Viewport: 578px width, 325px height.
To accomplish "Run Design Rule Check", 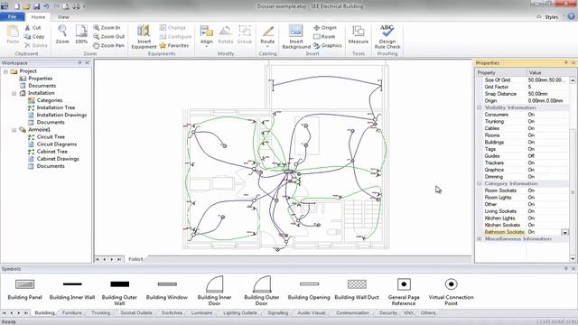I will point(387,36).
